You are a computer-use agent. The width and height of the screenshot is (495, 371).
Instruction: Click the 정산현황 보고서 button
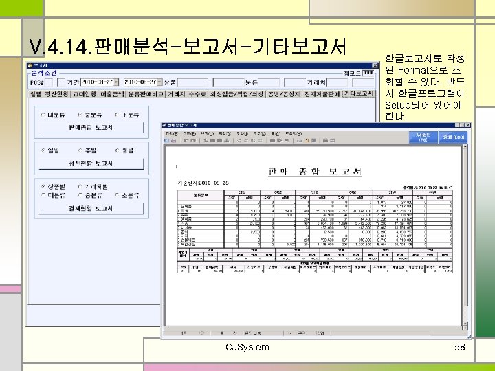pyautogui.click(x=91, y=164)
